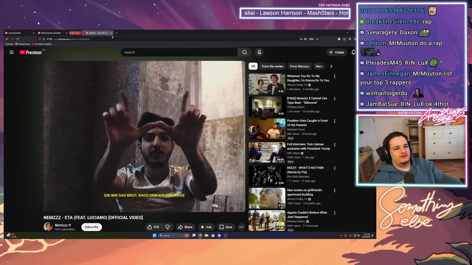Open Dailies bookmark folder

[10, 44]
